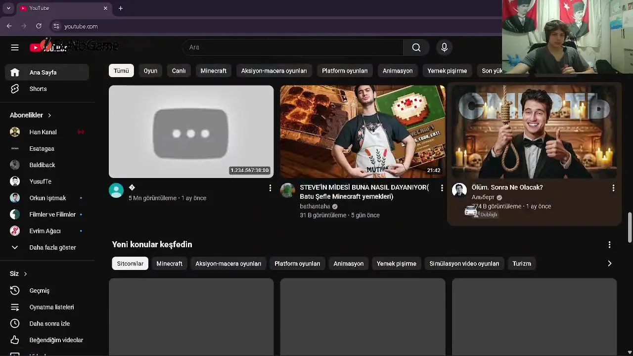Screen dimensions: 633x356
Task: Select Minecraft chip under Yeni konular
Action: pyautogui.click(x=170, y=264)
